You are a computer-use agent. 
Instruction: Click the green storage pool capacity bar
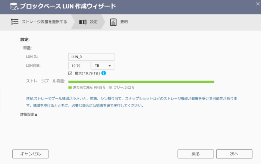141,82
